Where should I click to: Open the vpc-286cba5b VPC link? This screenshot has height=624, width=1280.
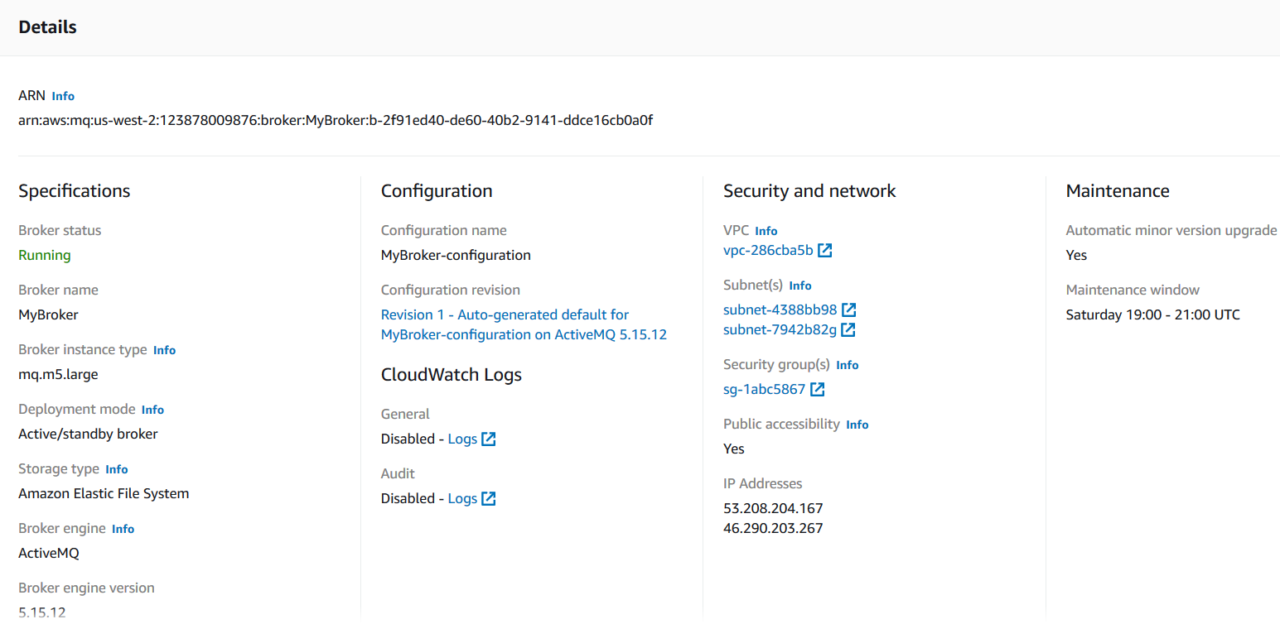pos(768,251)
